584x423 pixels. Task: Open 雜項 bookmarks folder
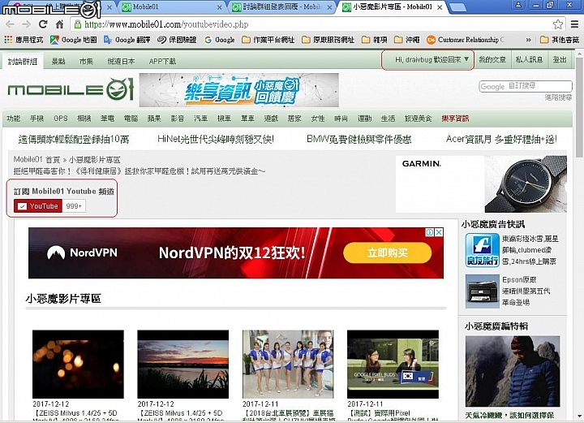tap(374, 40)
